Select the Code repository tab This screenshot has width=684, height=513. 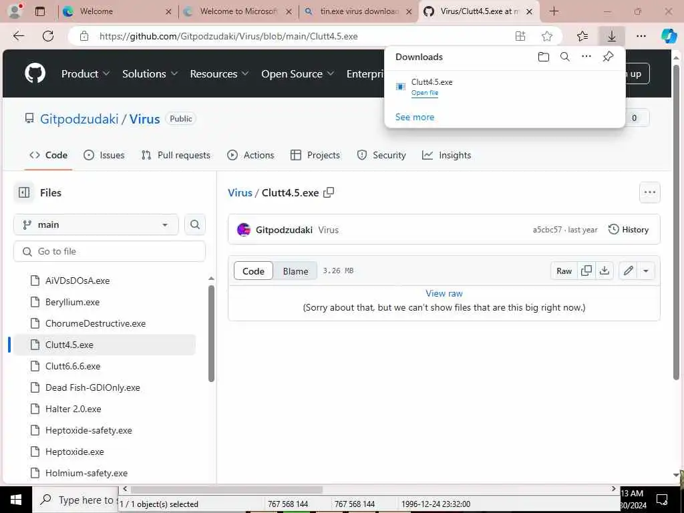pyautogui.click(x=48, y=155)
